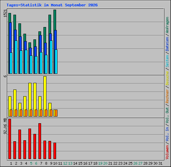Click the cyan Seiten bar for day 5

31,64
